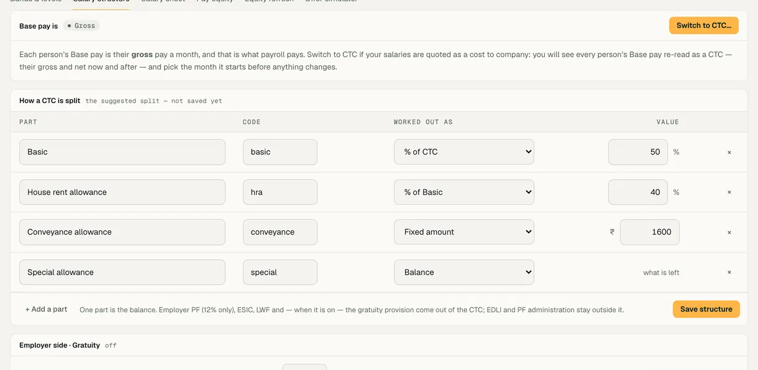758x370 pixels.
Task: Edit the HRA value of 40 percent
Action: (638, 192)
